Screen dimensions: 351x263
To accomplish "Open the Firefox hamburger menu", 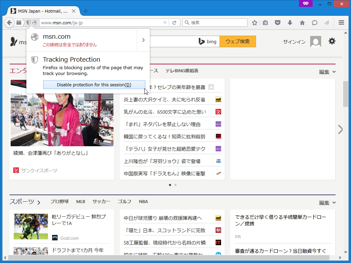I will [341, 23].
